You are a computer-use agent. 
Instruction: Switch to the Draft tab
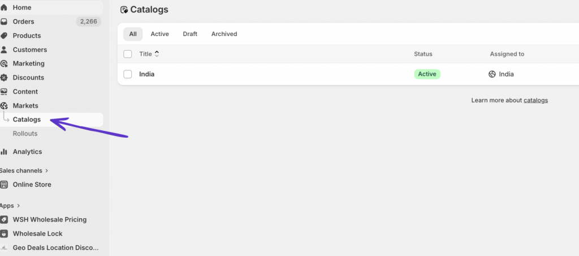[190, 34]
